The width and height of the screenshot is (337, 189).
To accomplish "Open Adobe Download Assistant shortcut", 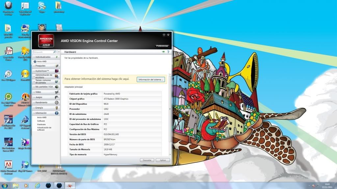I will pos(8,168).
